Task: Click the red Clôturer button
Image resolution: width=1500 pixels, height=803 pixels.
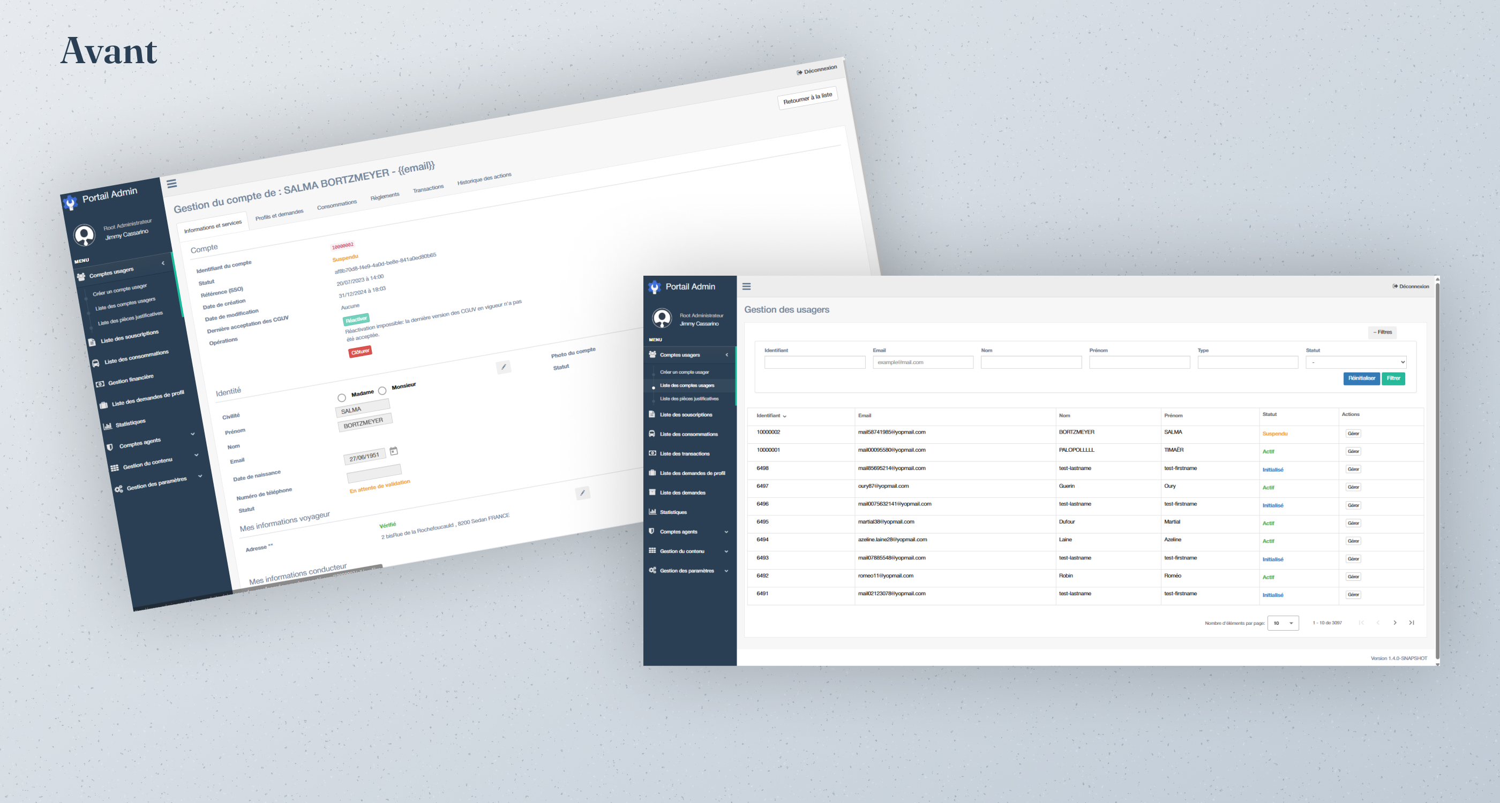Action: click(360, 352)
